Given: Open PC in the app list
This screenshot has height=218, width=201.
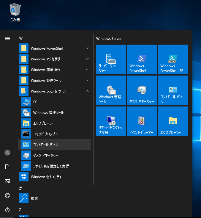Looking at the screenshot, I should [54, 102].
